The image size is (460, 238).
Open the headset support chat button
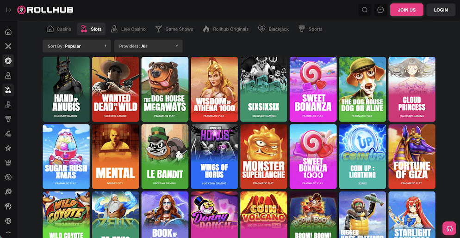449,229
